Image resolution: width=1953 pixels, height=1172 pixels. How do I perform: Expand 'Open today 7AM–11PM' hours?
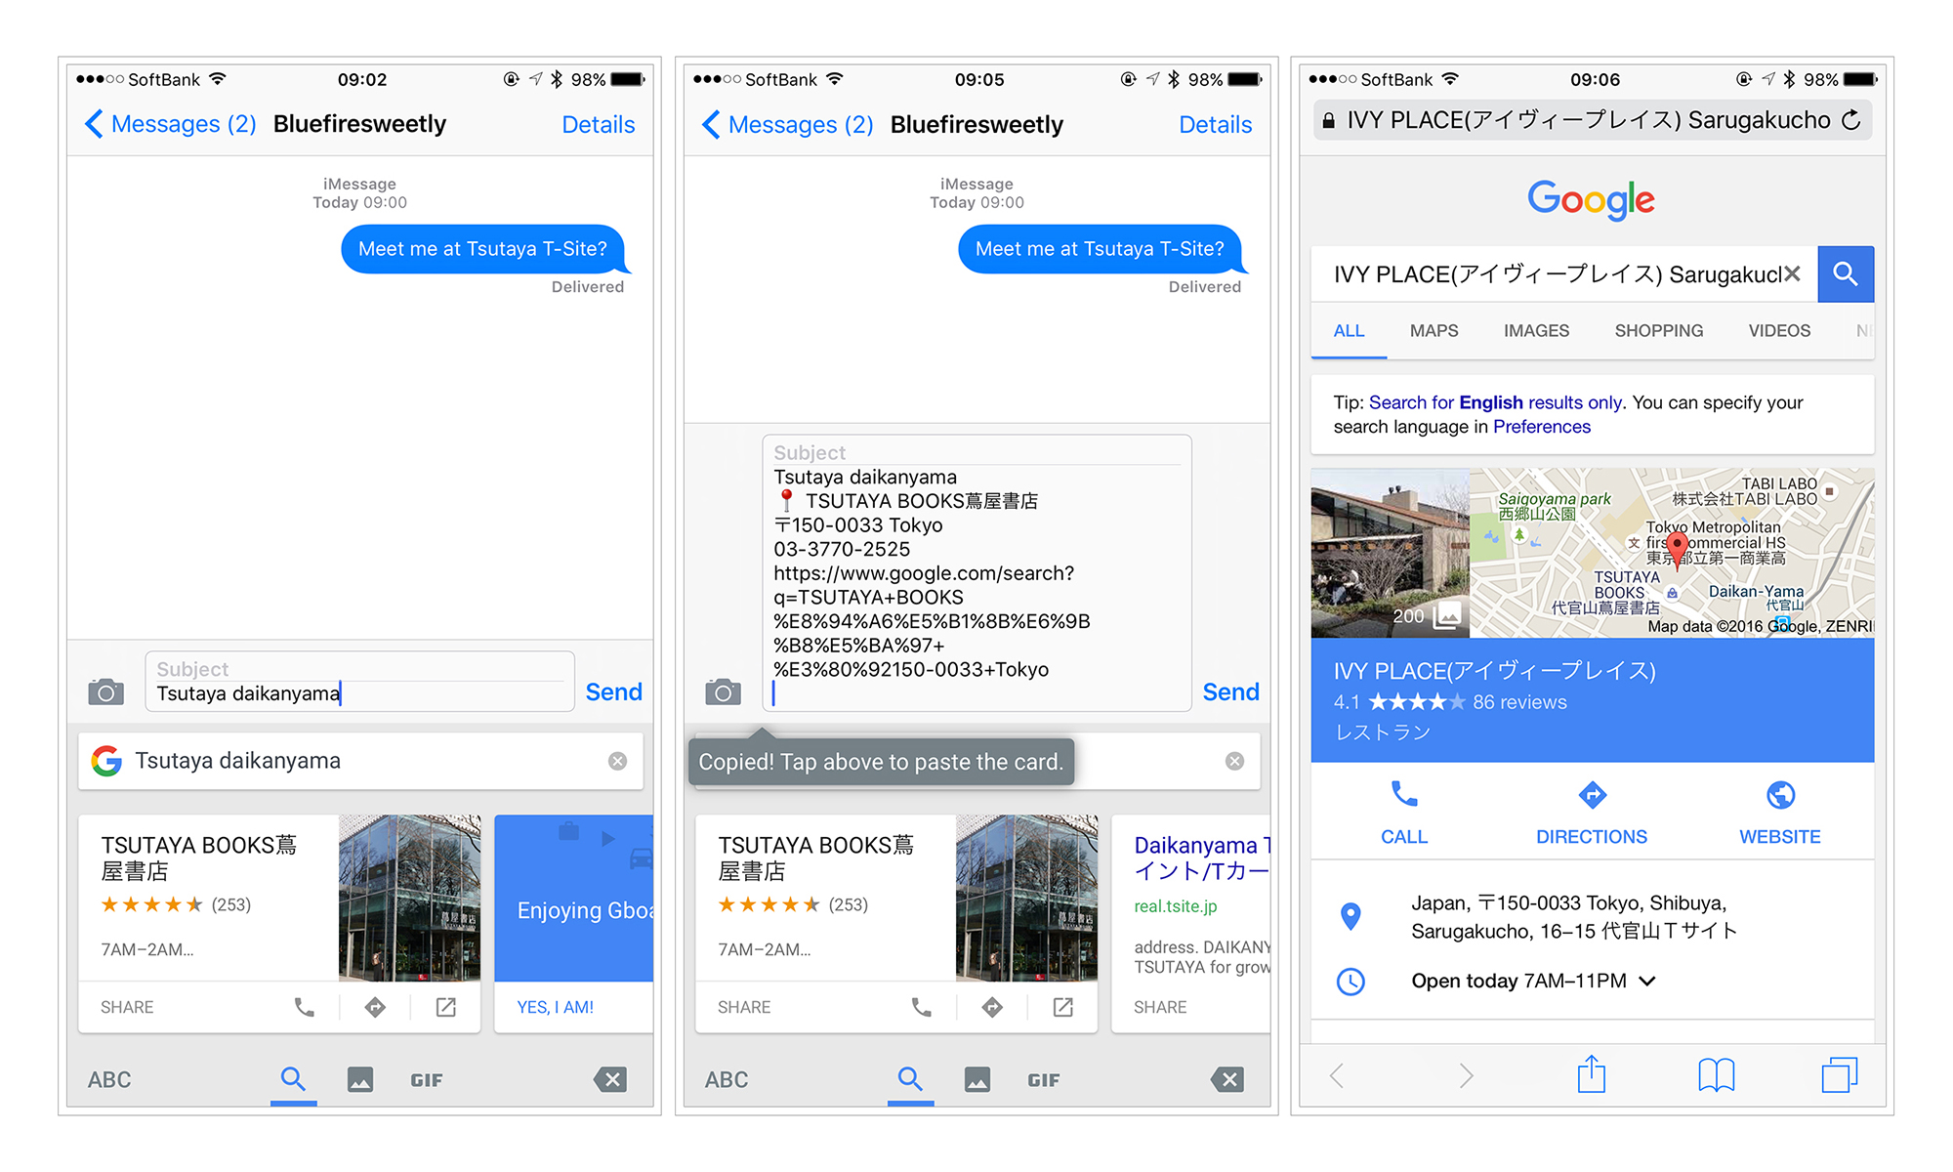1533,981
